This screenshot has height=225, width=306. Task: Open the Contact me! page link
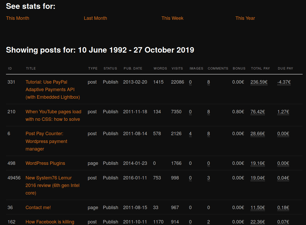38,208
